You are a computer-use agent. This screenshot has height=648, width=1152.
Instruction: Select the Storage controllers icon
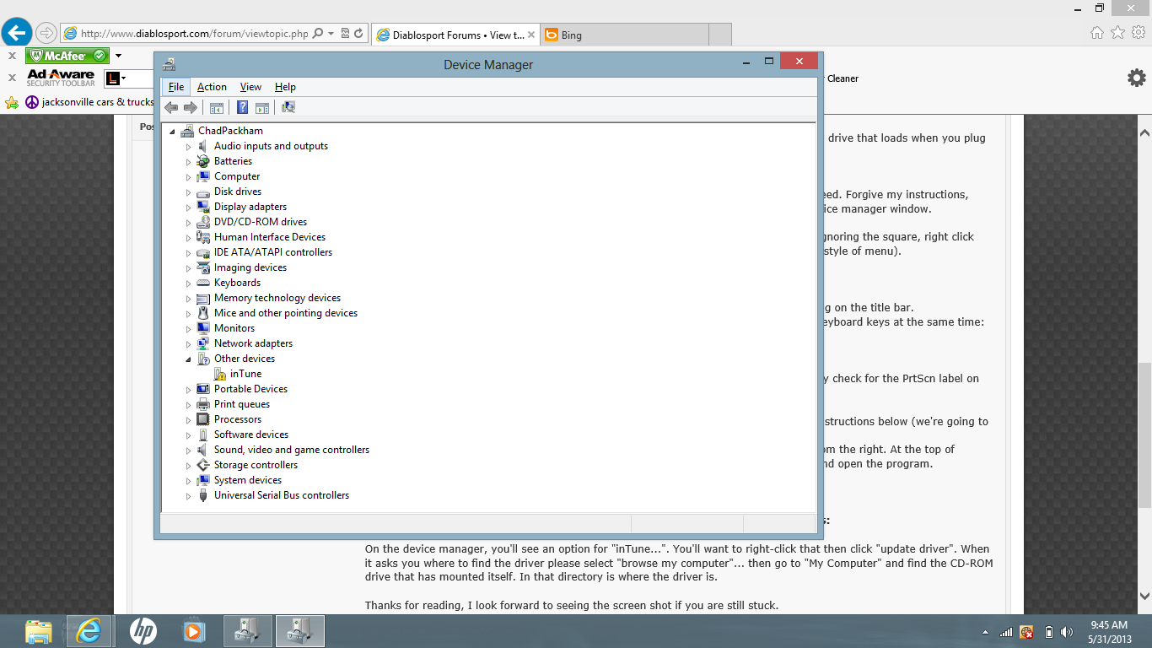203,465
